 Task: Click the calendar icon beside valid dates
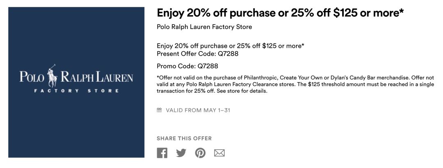(159, 110)
